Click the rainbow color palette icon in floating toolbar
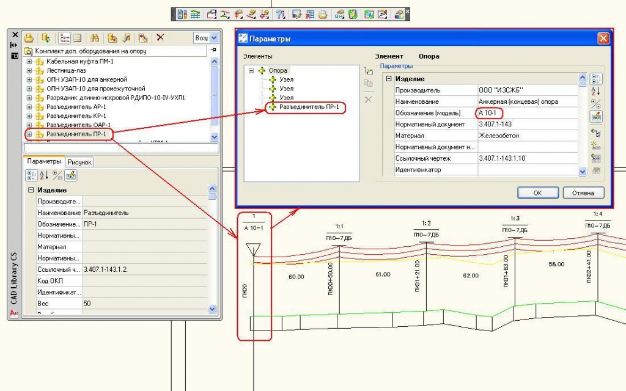This screenshot has height=391, width=626. tap(399, 15)
